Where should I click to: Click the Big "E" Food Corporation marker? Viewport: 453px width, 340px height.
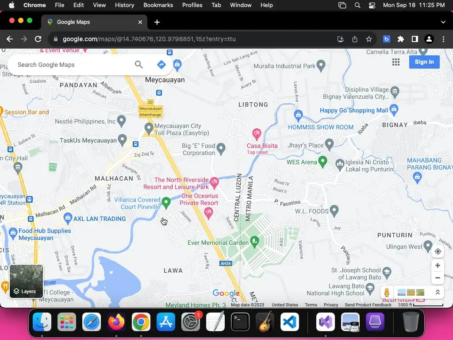[221, 149]
